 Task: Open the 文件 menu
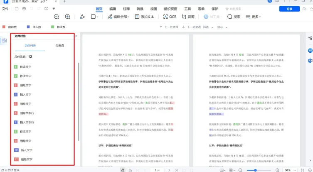[5, 9]
